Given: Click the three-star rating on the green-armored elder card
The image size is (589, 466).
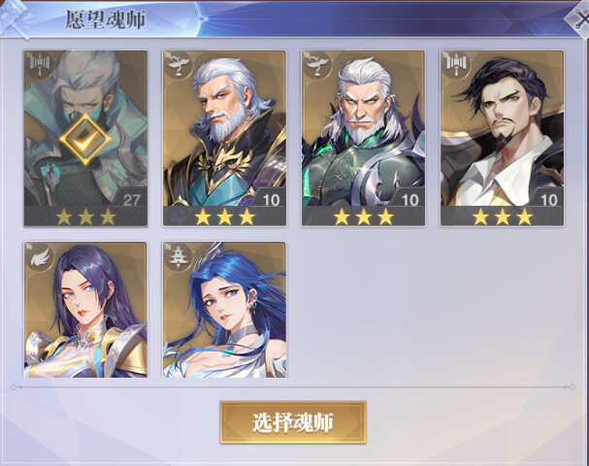Looking at the screenshot, I should pos(364,216).
